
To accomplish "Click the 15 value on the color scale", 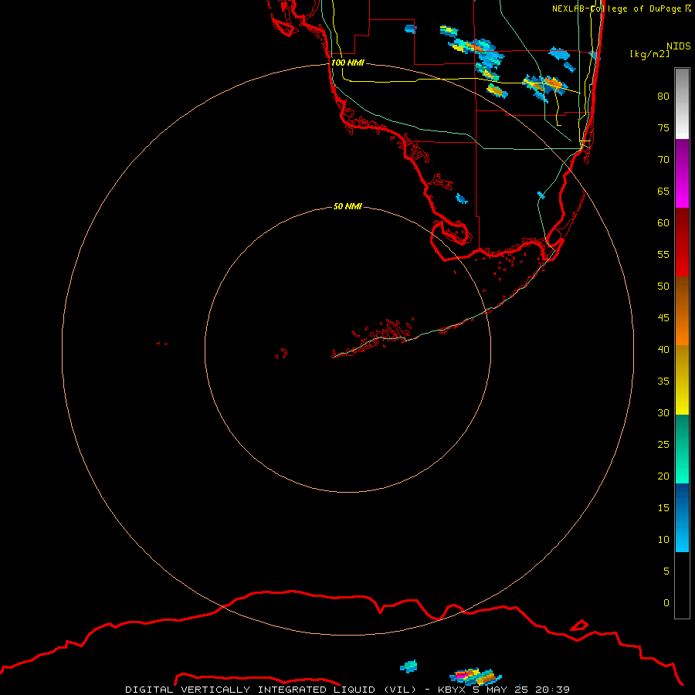I will tap(663, 507).
